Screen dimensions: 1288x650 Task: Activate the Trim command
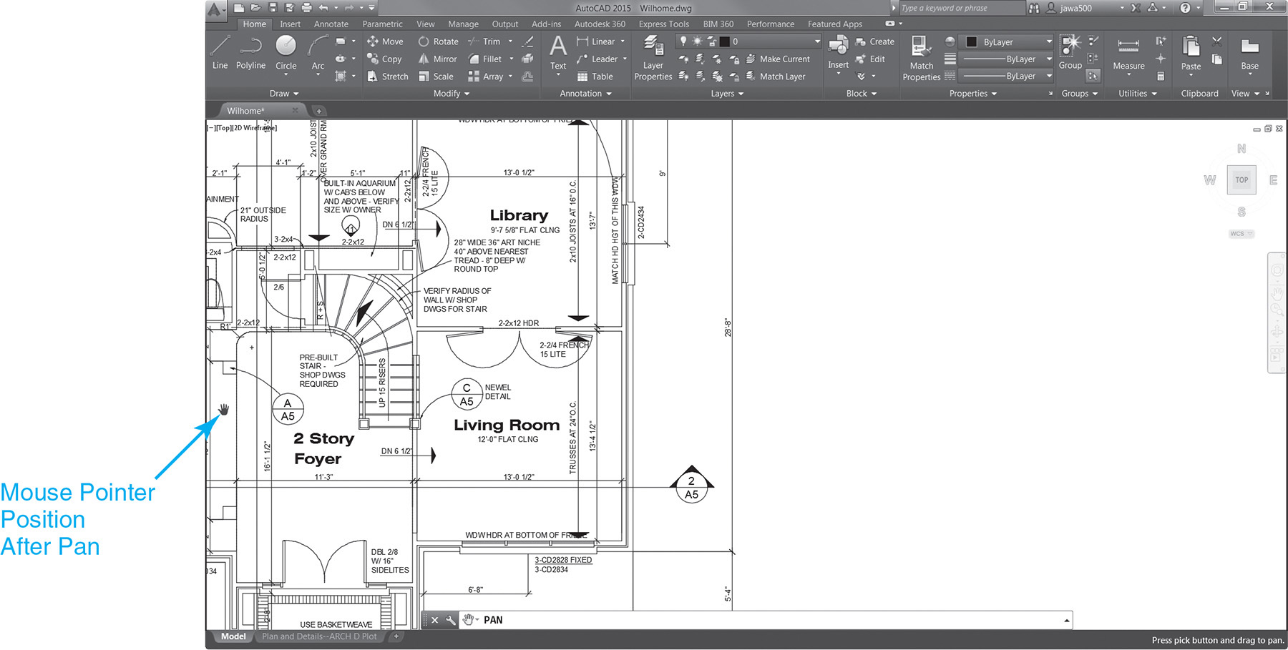[484, 41]
